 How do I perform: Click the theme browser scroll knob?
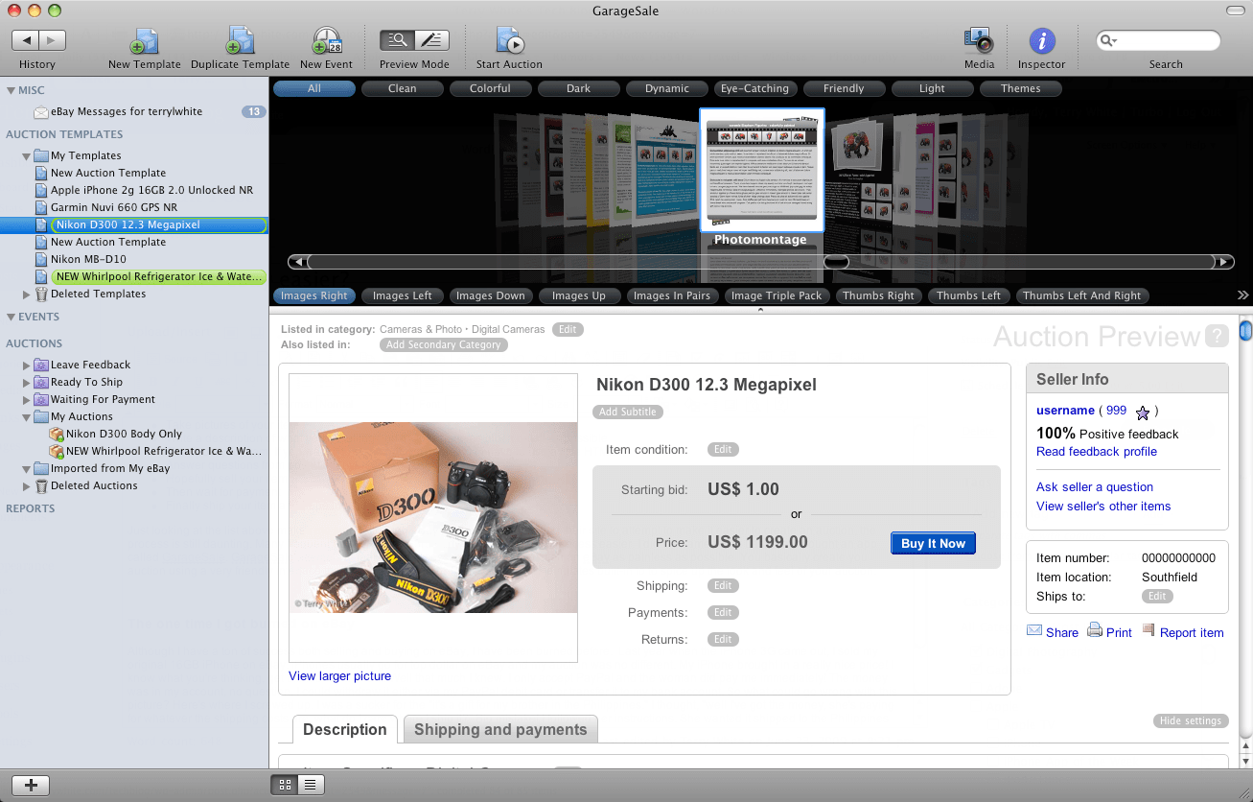(836, 262)
